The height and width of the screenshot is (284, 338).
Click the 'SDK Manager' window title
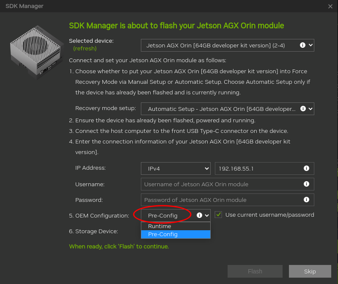[x=25, y=6]
